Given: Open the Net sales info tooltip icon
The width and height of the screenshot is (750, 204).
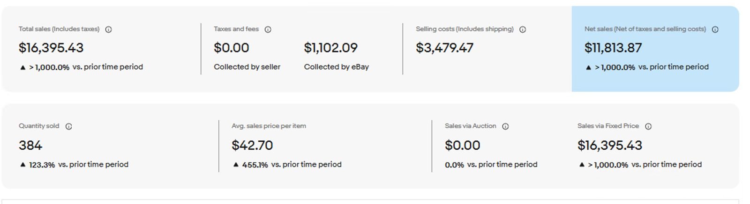Looking at the screenshot, I should pos(715,29).
